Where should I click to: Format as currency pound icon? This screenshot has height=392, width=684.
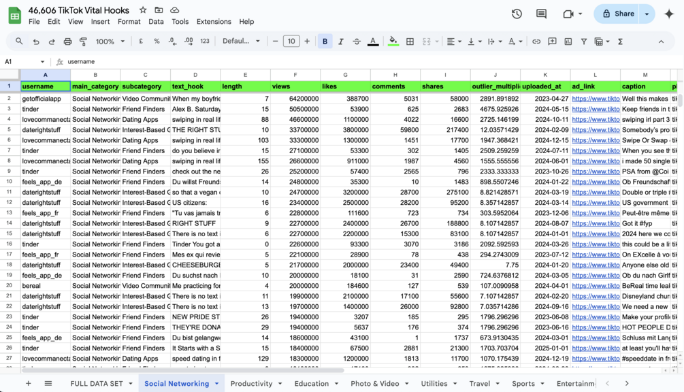tap(141, 42)
